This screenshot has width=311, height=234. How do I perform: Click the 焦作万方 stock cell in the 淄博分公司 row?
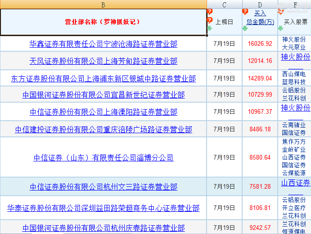[294, 157]
